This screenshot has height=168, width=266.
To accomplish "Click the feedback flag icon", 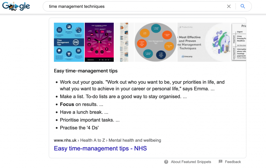I will coord(221,162).
